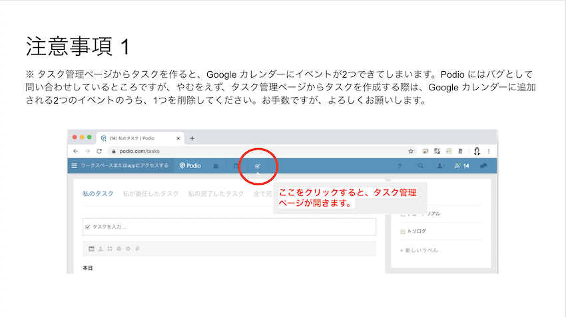Open the Podio chat bubbles icon
This screenshot has height=317, width=566.
[x=483, y=166]
